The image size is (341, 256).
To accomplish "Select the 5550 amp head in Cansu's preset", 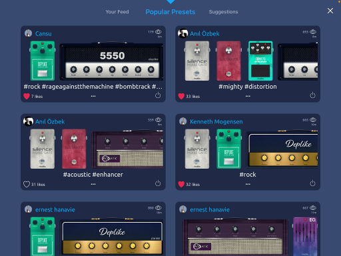I will pyautogui.click(x=111, y=61).
